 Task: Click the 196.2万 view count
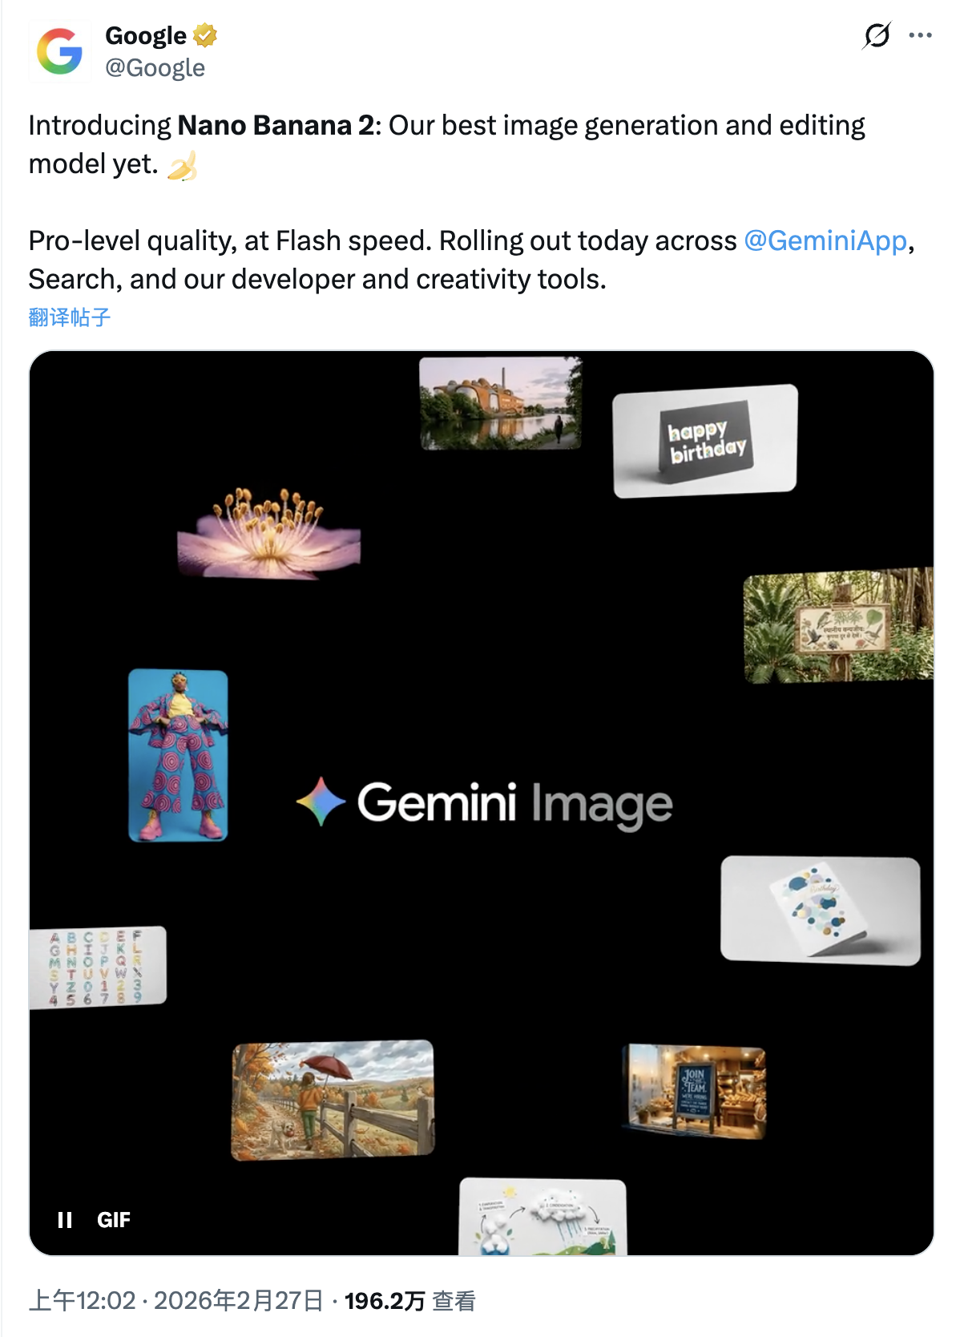[x=385, y=1300]
